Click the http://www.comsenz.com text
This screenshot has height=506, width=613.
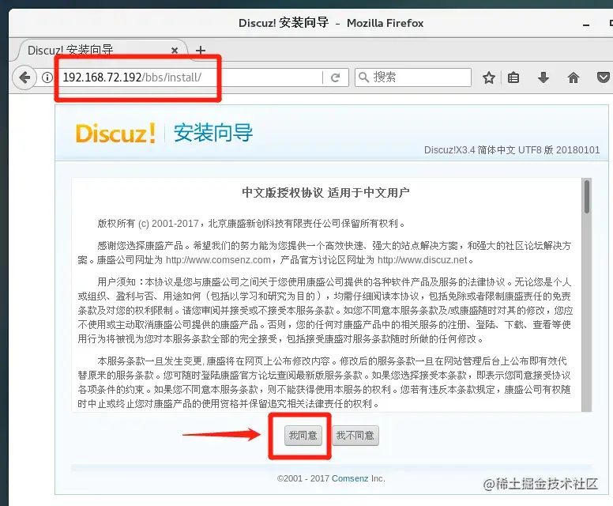click(x=218, y=260)
